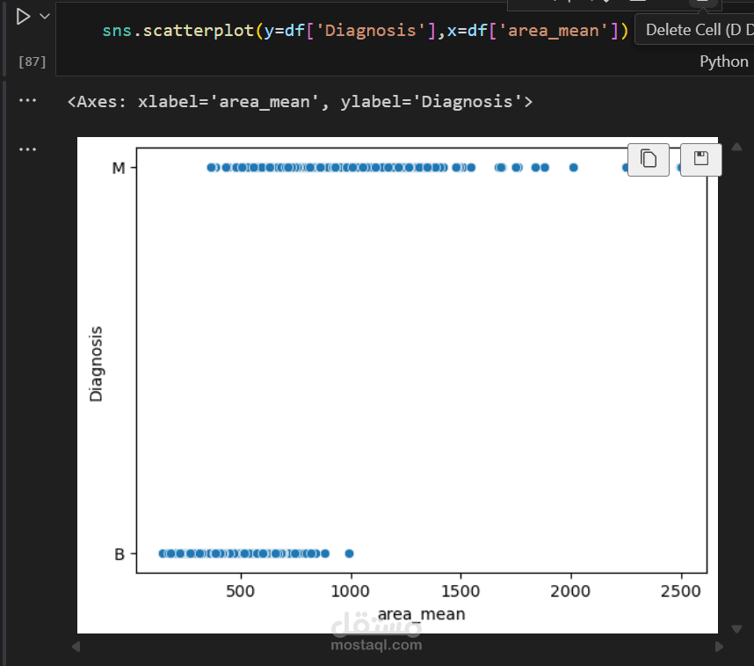Click the Python language mode label
The height and width of the screenshot is (666, 754).
pyautogui.click(x=724, y=62)
